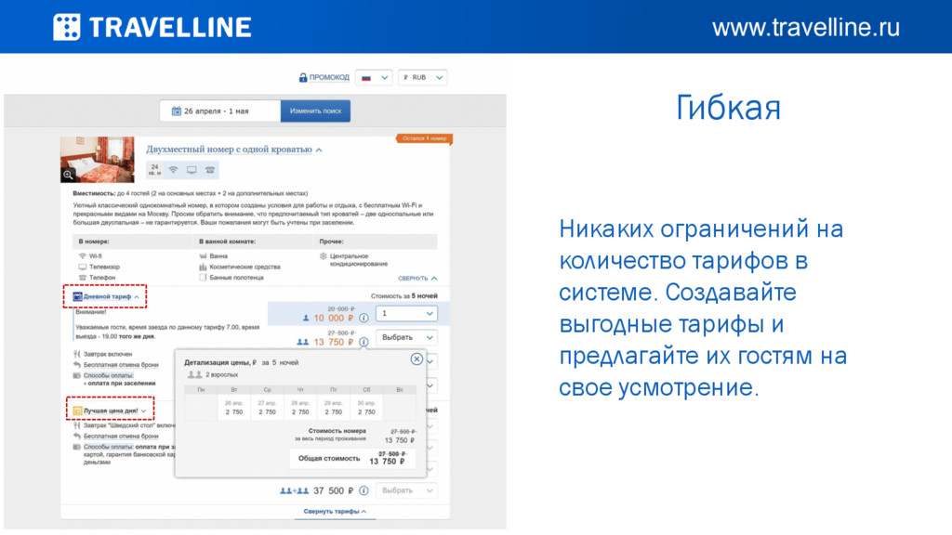
Task: Click the Ванна bathtub amenity icon
Action: pyautogui.click(x=203, y=256)
